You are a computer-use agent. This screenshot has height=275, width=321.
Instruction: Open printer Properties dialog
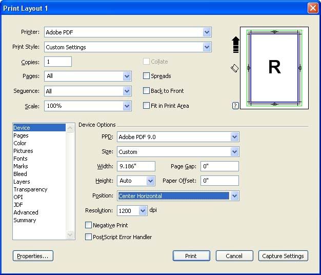33,256
